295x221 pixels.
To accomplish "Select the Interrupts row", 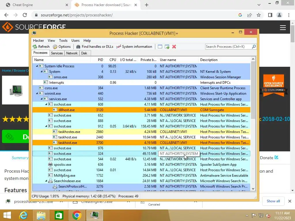I will 141,83.
